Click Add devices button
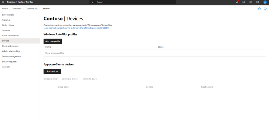The height and width of the screenshot is (123, 269). 52,71
